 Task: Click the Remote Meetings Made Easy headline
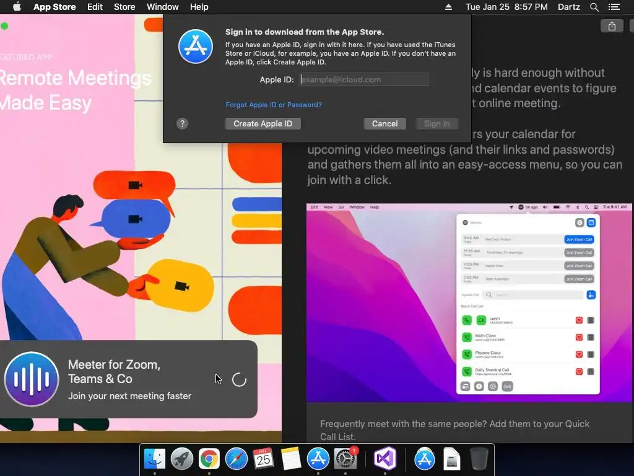(x=75, y=90)
